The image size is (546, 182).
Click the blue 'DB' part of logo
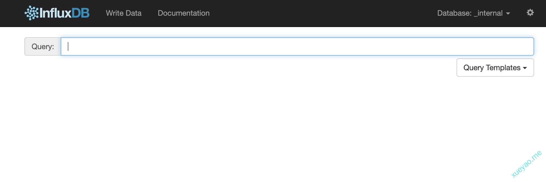coord(81,13)
